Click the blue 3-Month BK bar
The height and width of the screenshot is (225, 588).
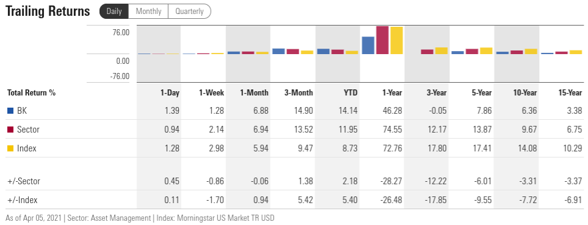pyautogui.click(x=278, y=51)
